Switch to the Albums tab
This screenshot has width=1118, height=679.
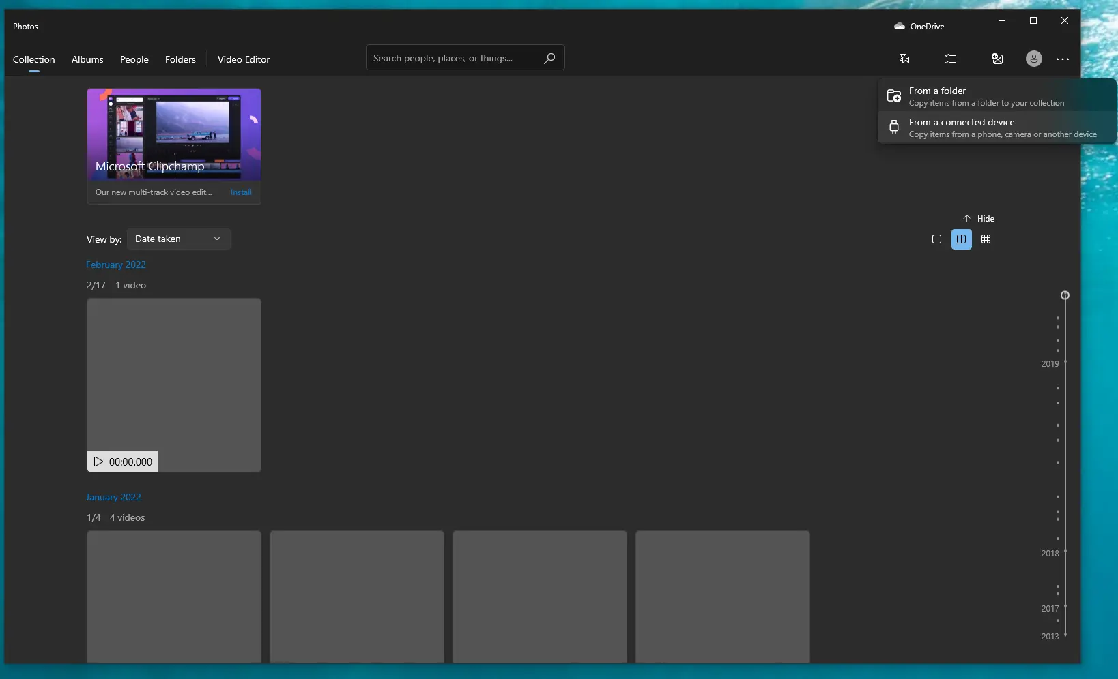pos(87,59)
